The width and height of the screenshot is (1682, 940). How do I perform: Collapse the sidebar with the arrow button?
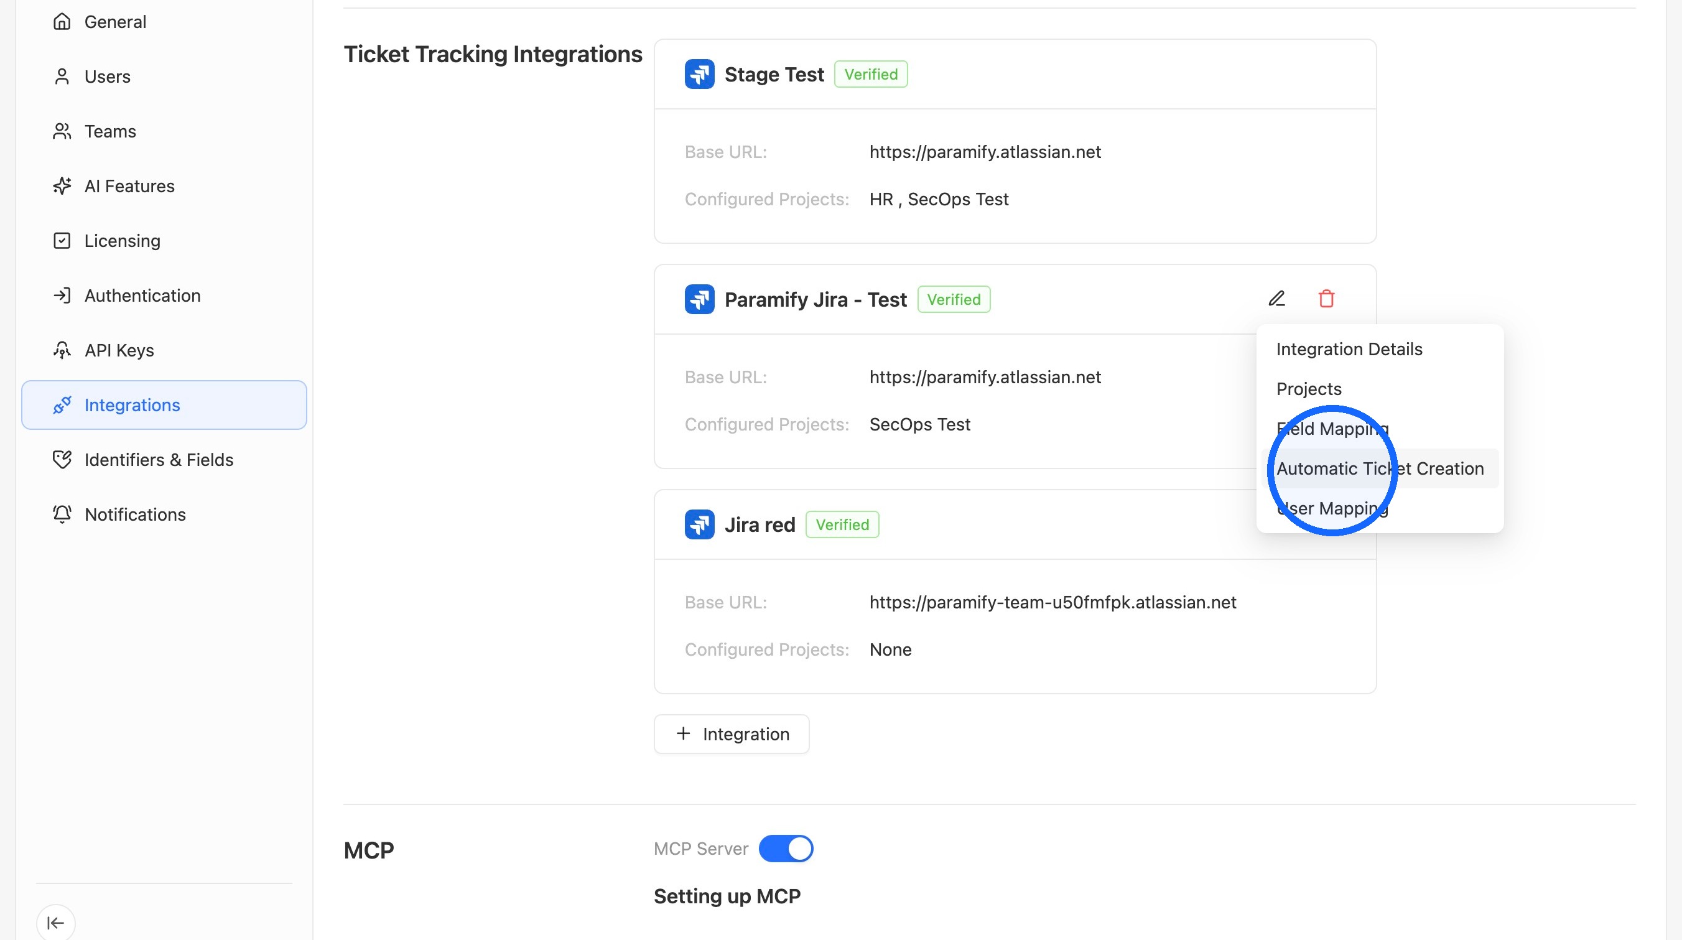(55, 923)
